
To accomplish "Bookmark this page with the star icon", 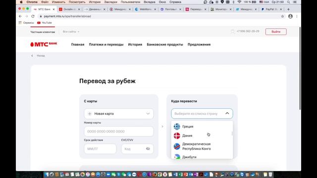I will point(282,16).
